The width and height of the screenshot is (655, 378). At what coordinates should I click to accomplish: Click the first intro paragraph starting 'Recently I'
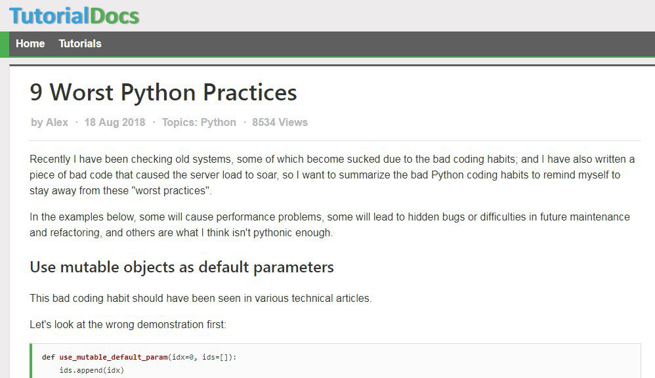pos(332,175)
